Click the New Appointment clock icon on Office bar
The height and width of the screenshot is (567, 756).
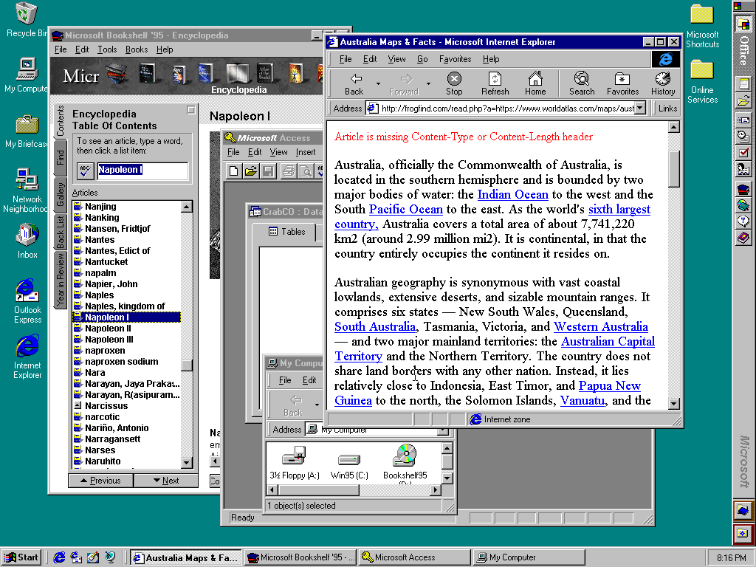(743, 137)
